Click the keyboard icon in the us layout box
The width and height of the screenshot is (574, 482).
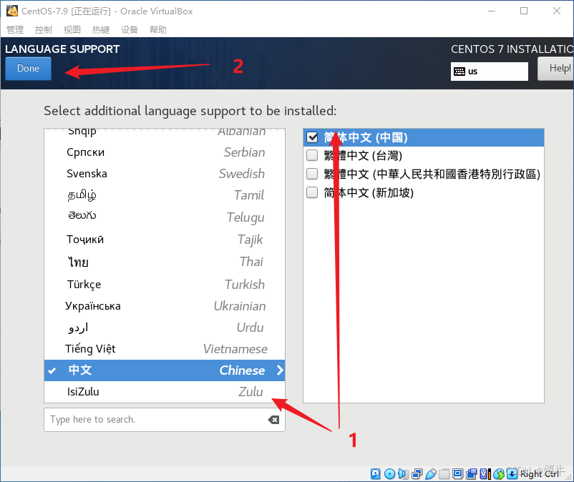[x=459, y=72]
